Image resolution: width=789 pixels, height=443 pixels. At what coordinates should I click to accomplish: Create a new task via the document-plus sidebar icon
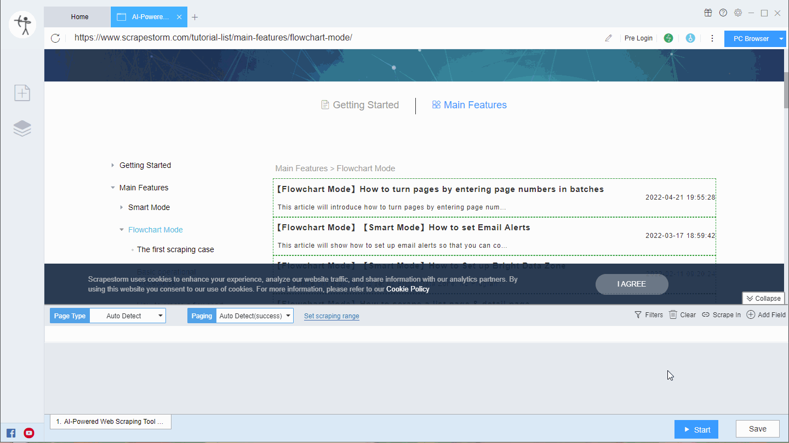pos(22,93)
